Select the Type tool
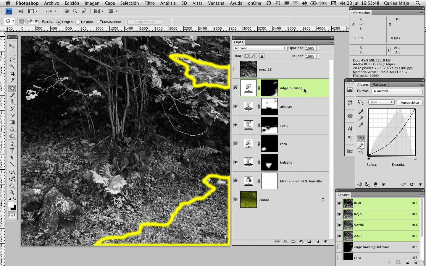The height and width of the screenshot is (266, 426). point(12,150)
